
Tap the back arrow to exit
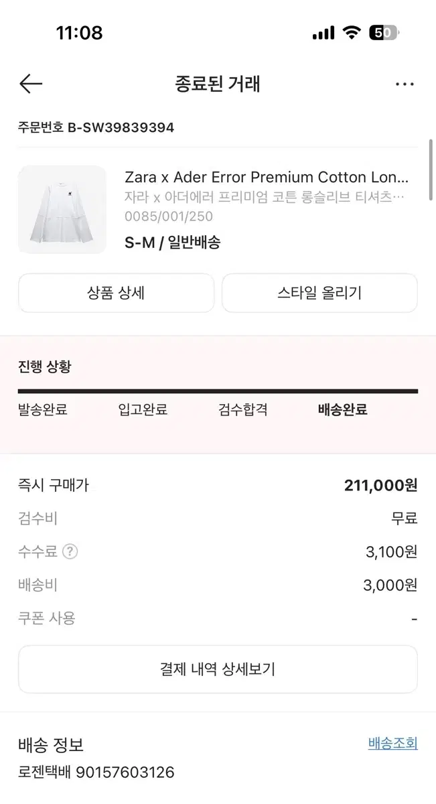tap(29, 84)
